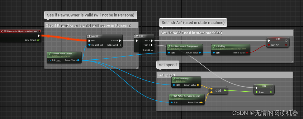Click the Return Value pin of Get Actor Forward Vector

pyautogui.click(x=201, y=103)
